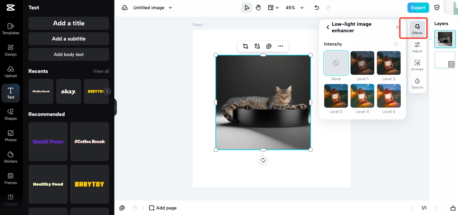Open the Untitled image name dropdown
Screen dimensions: 458x215
[x=152, y=7]
